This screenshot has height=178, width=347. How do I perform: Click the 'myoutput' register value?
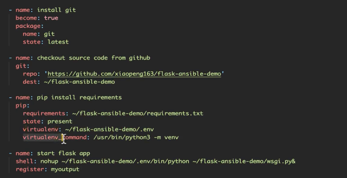tap(65, 169)
